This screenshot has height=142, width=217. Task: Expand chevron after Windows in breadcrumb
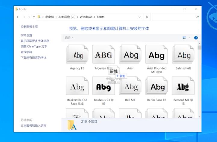(95, 17)
